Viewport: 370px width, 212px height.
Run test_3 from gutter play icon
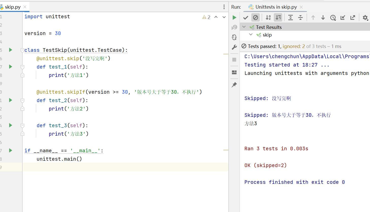(x=10, y=125)
